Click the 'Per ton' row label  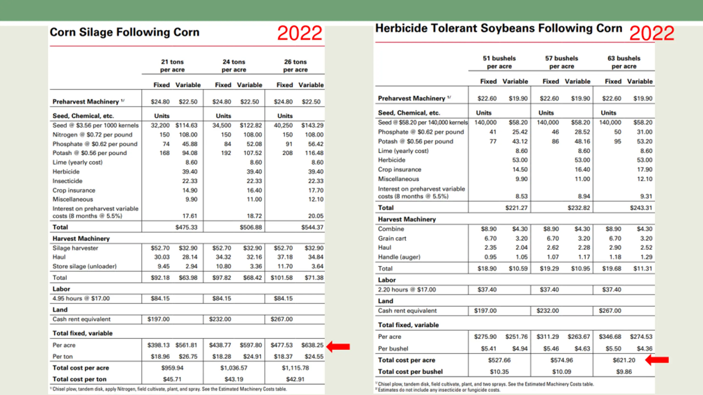tap(63, 357)
